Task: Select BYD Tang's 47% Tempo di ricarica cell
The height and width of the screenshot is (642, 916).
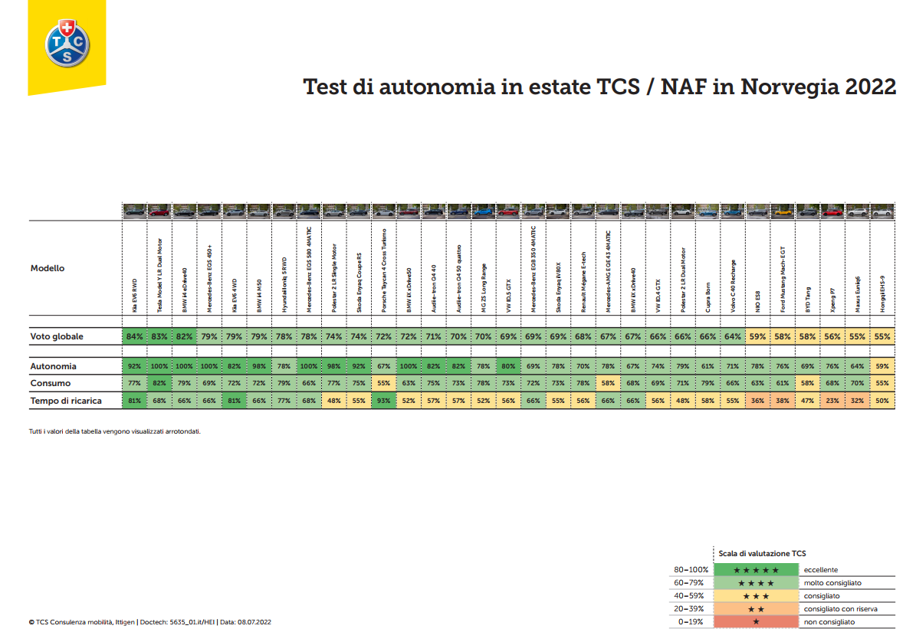Action: [x=808, y=401]
